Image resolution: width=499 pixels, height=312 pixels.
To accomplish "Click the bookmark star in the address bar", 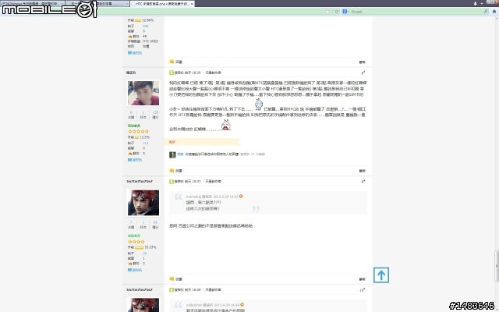I will pyautogui.click(x=327, y=12).
